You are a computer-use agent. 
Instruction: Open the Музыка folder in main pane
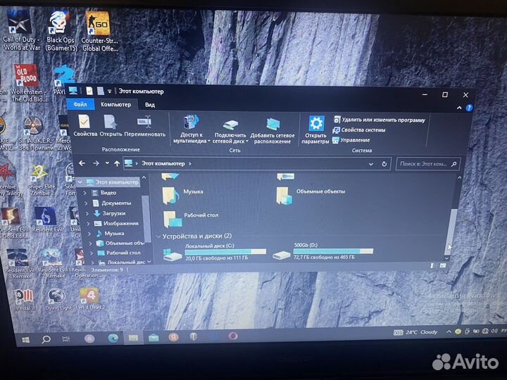(x=171, y=193)
